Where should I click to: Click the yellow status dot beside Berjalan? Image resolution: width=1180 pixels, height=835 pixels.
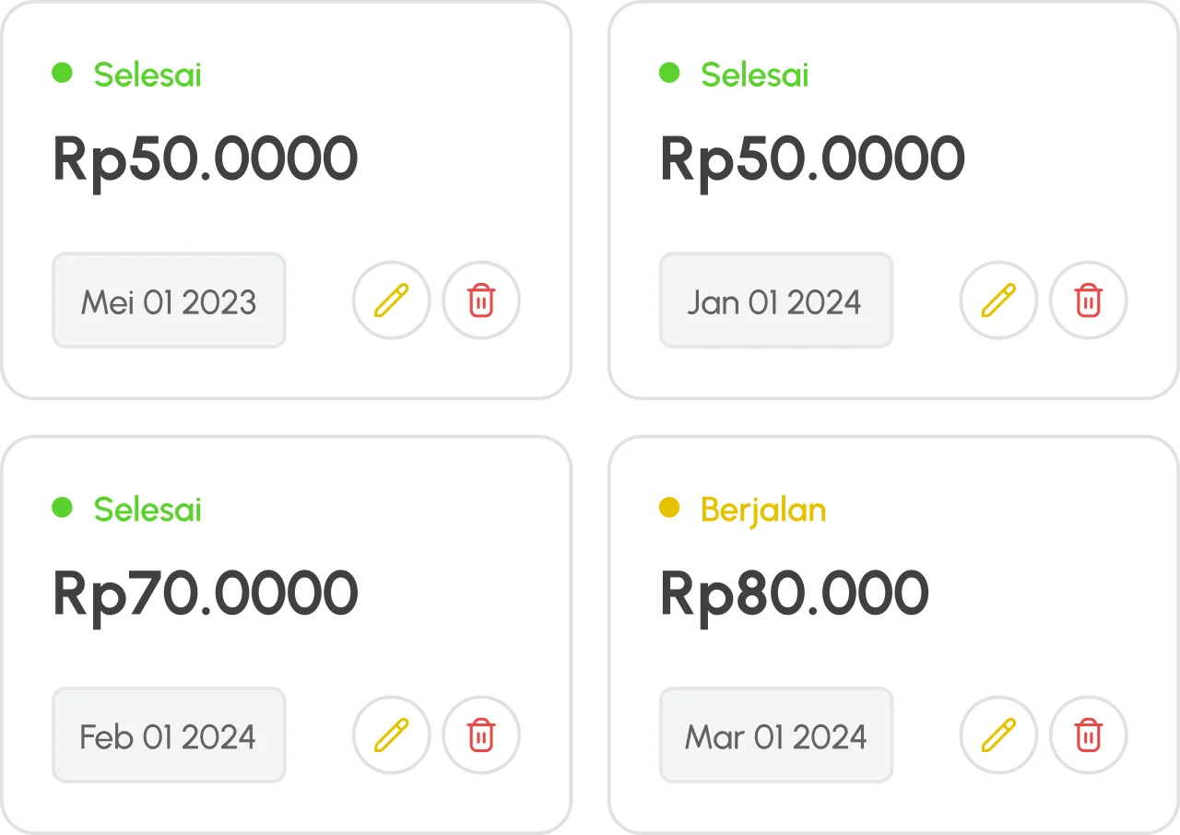[x=669, y=507]
